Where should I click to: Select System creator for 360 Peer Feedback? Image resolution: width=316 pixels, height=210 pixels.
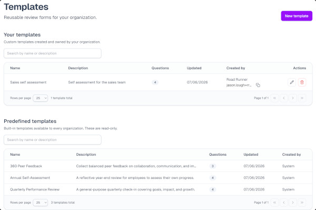[x=288, y=166]
